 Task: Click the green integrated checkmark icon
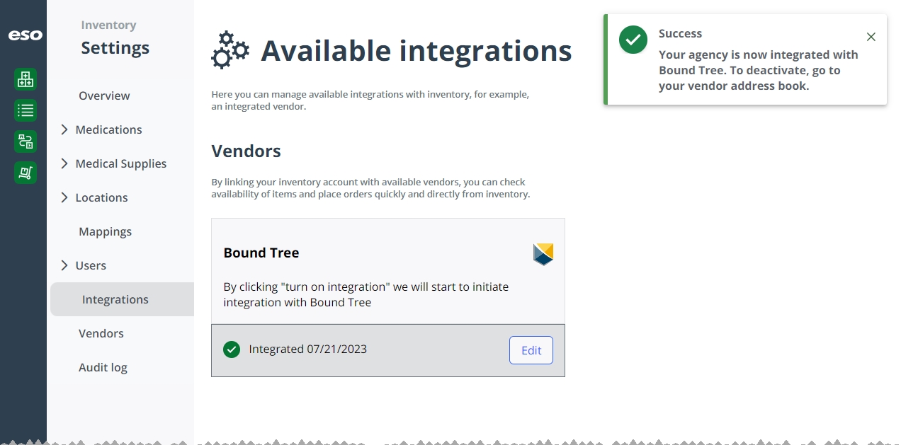(x=232, y=349)
